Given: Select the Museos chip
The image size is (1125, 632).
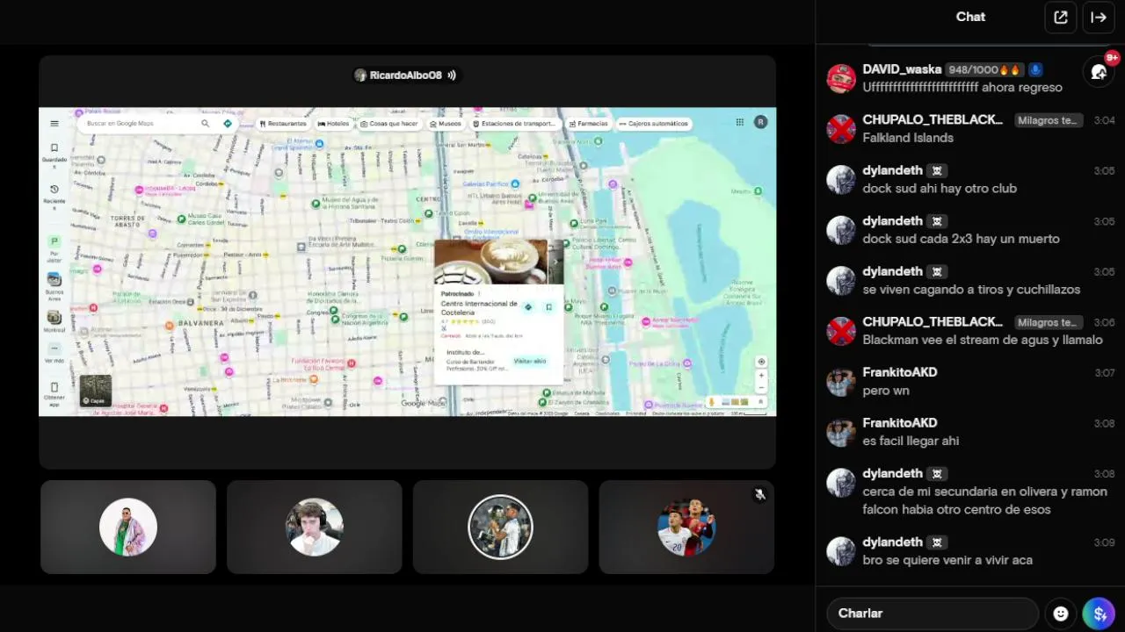Looking at the screenshot, I should tap(446, 124).
